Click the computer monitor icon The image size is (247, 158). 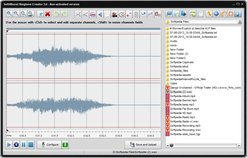coord(169,14)
